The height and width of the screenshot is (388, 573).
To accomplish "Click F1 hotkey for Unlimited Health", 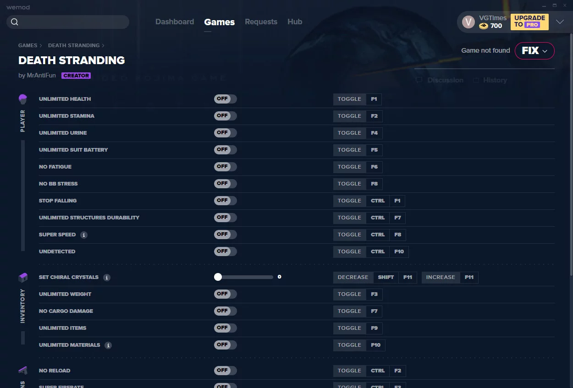I will click(374, 99).
